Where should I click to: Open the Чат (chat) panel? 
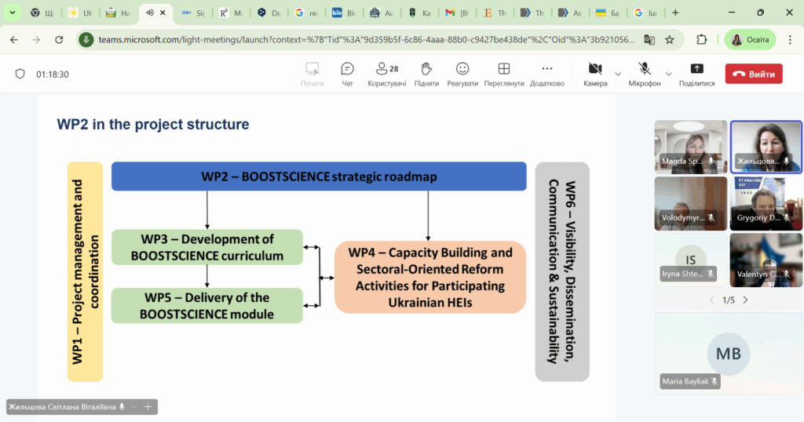347,74
